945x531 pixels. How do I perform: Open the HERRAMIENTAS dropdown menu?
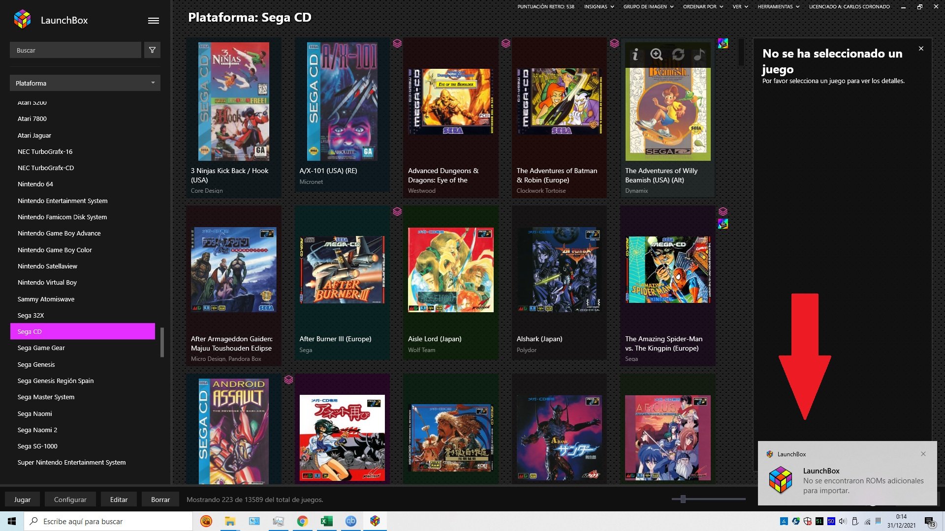(779, 7)
